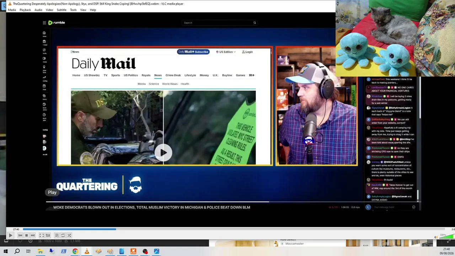Image resolution: width=455 pixels, height=256 pixels.
Task: Select the Shop icon in Rumble sidebar
Action: (44, 86)
